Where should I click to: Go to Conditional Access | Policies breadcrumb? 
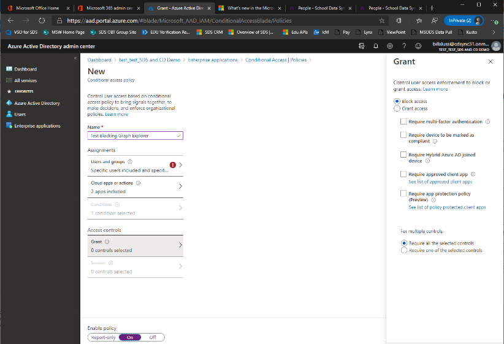click(276, 60)
